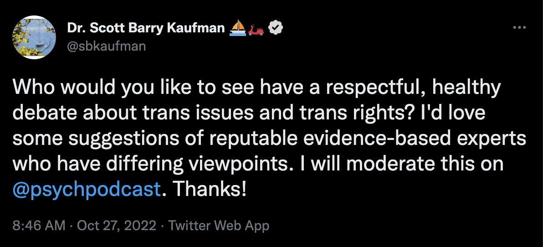
Task: Click the phrase "some suggestions" in the tweet
Action: click(87, 138)
